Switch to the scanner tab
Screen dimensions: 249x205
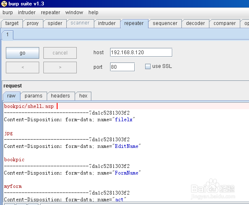(80, 23)
